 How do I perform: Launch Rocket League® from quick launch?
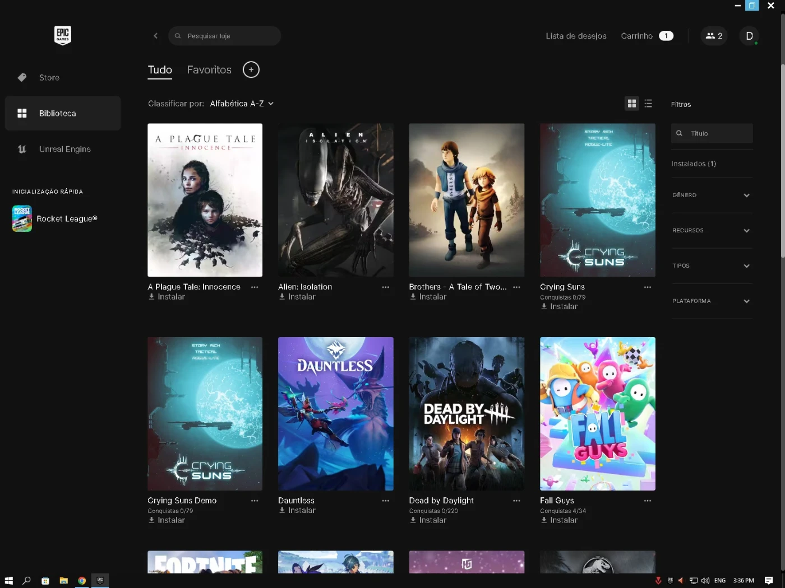point(67,218)
